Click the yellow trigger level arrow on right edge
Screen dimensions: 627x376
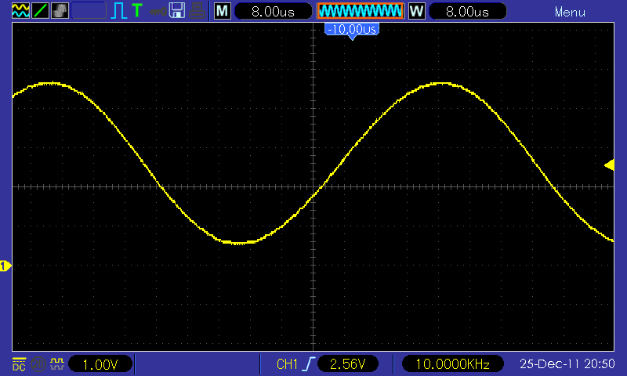click(x=608, y=164)
